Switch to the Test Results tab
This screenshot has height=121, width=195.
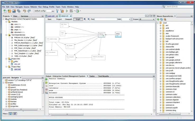click(x=103, y=76)
